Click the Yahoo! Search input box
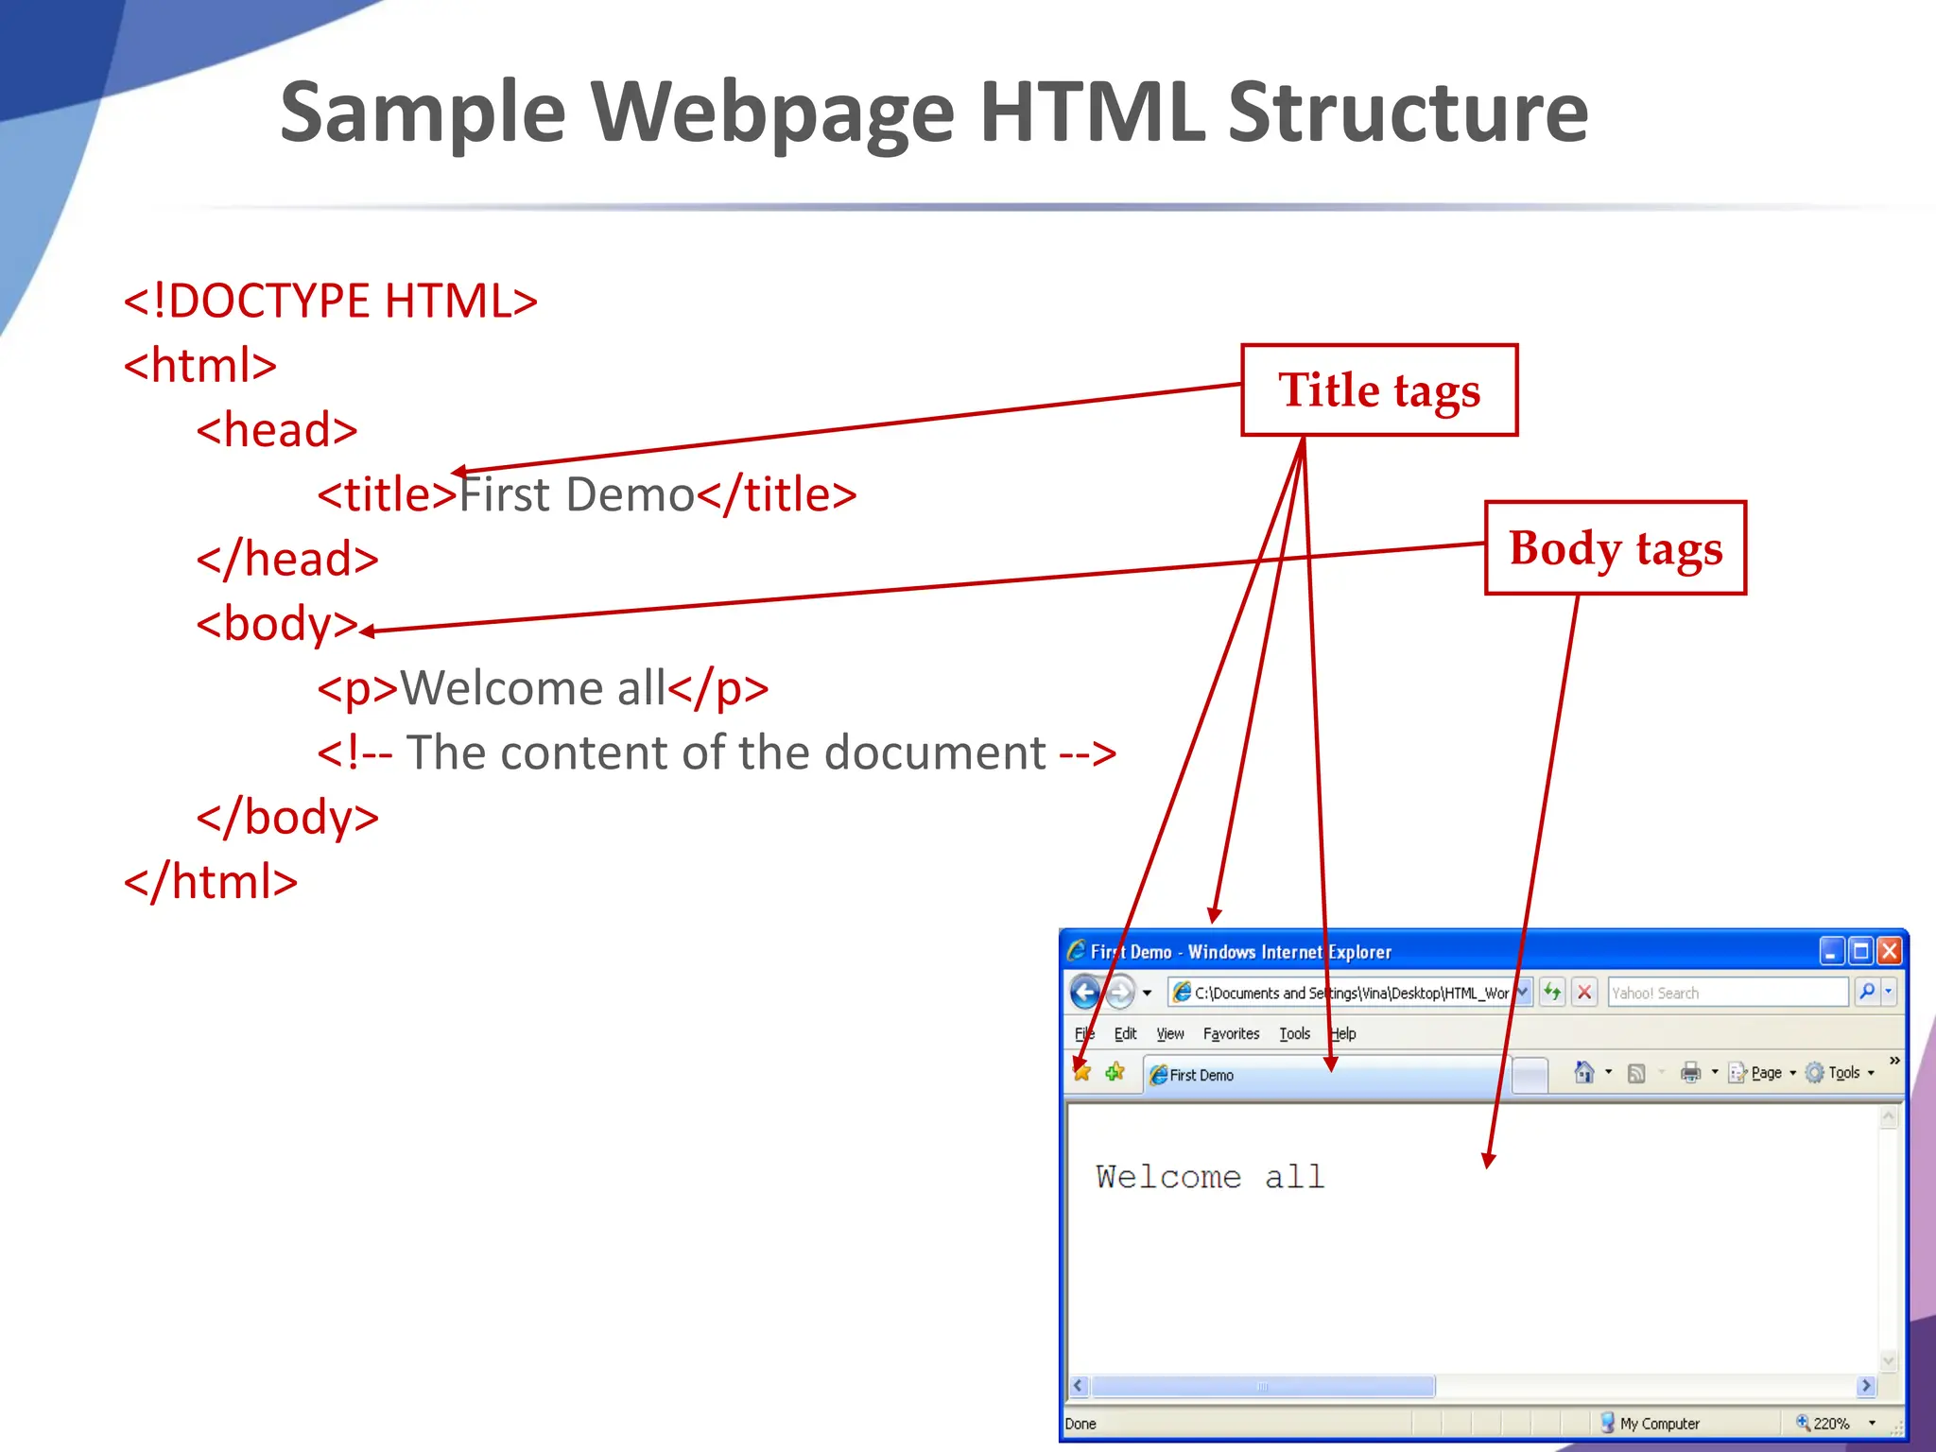This screenshot has width=1936, height=1452. click(x=1728, y=993)
